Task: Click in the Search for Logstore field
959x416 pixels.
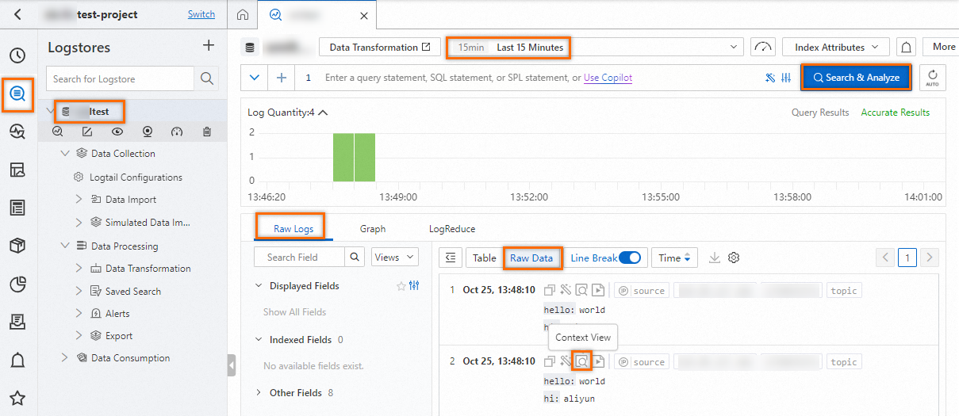Action: [121, 78]
